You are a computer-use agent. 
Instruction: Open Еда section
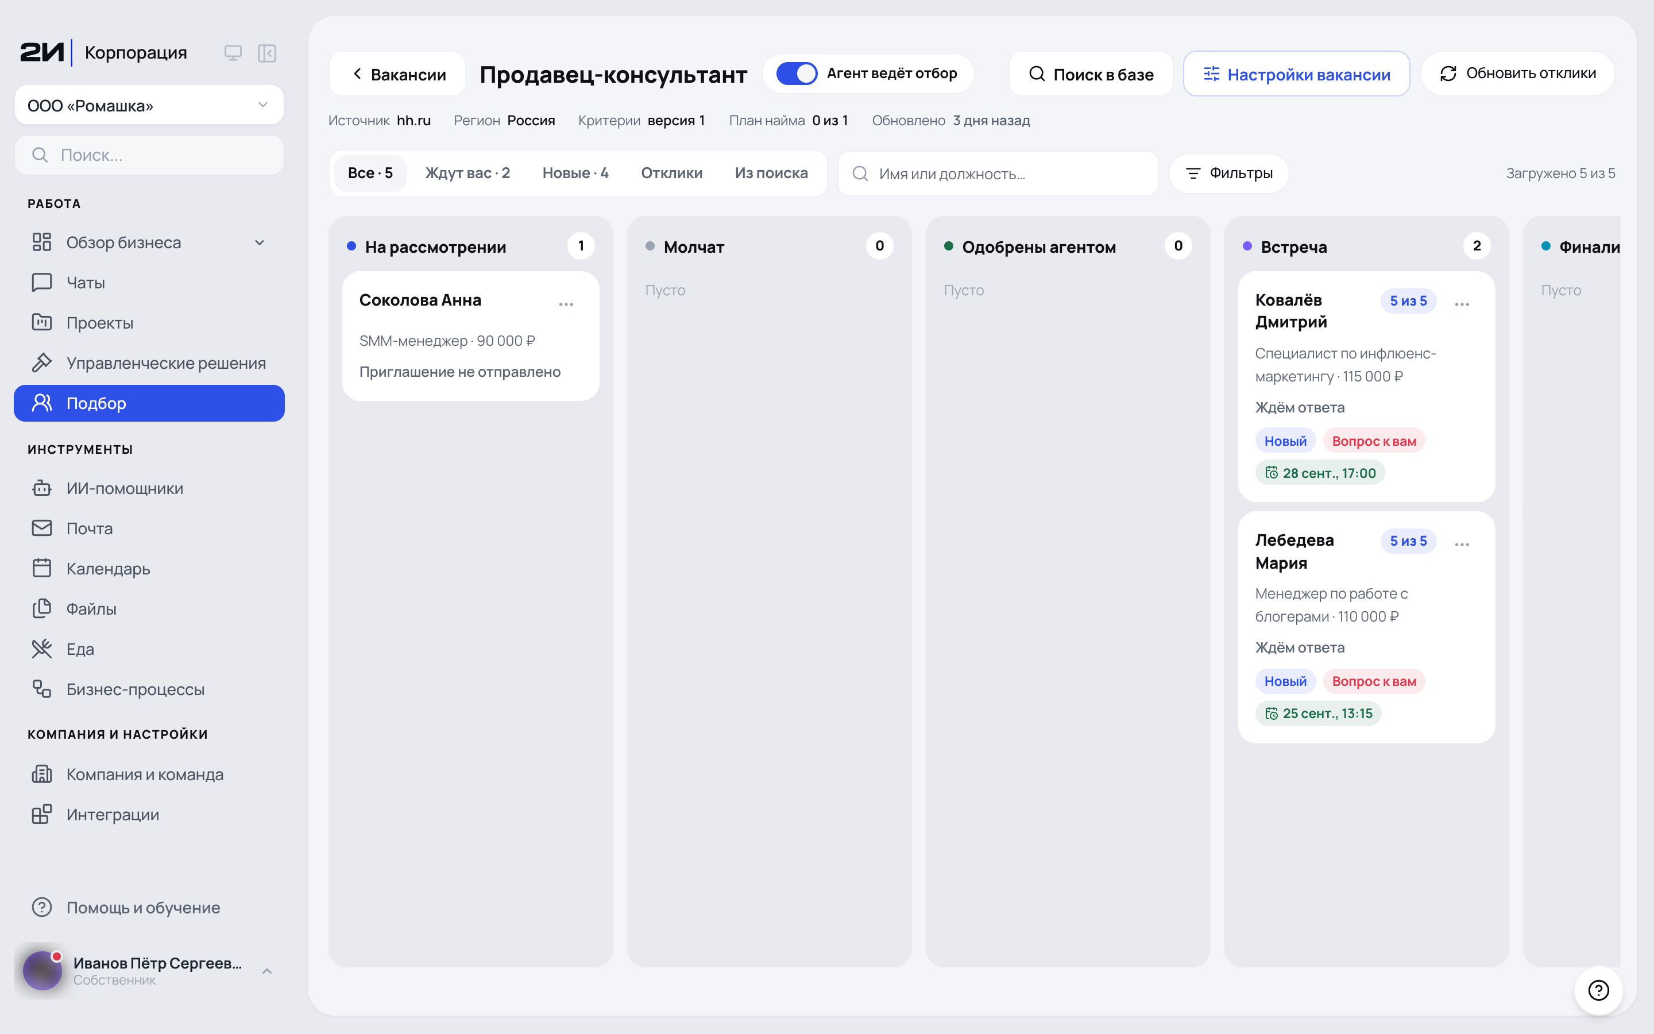[x=149, y=649]
